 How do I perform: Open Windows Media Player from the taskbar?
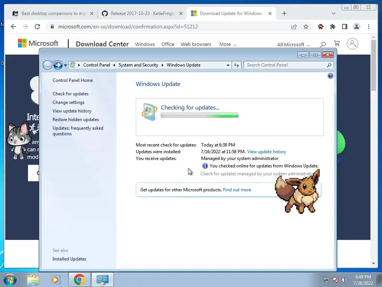point(56,280)
